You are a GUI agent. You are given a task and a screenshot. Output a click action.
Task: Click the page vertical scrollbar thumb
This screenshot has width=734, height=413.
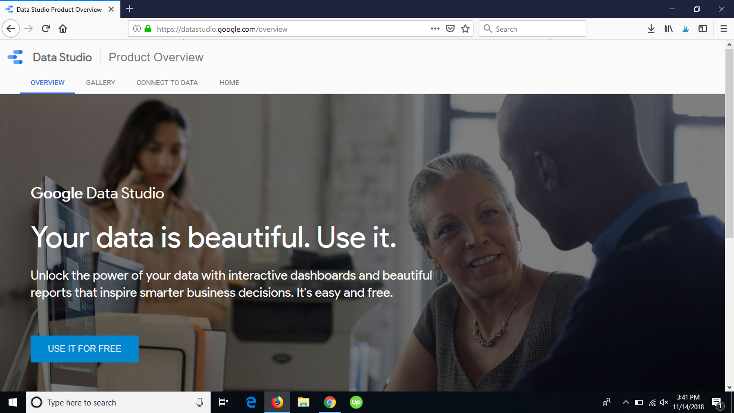(x=729, y=143)
